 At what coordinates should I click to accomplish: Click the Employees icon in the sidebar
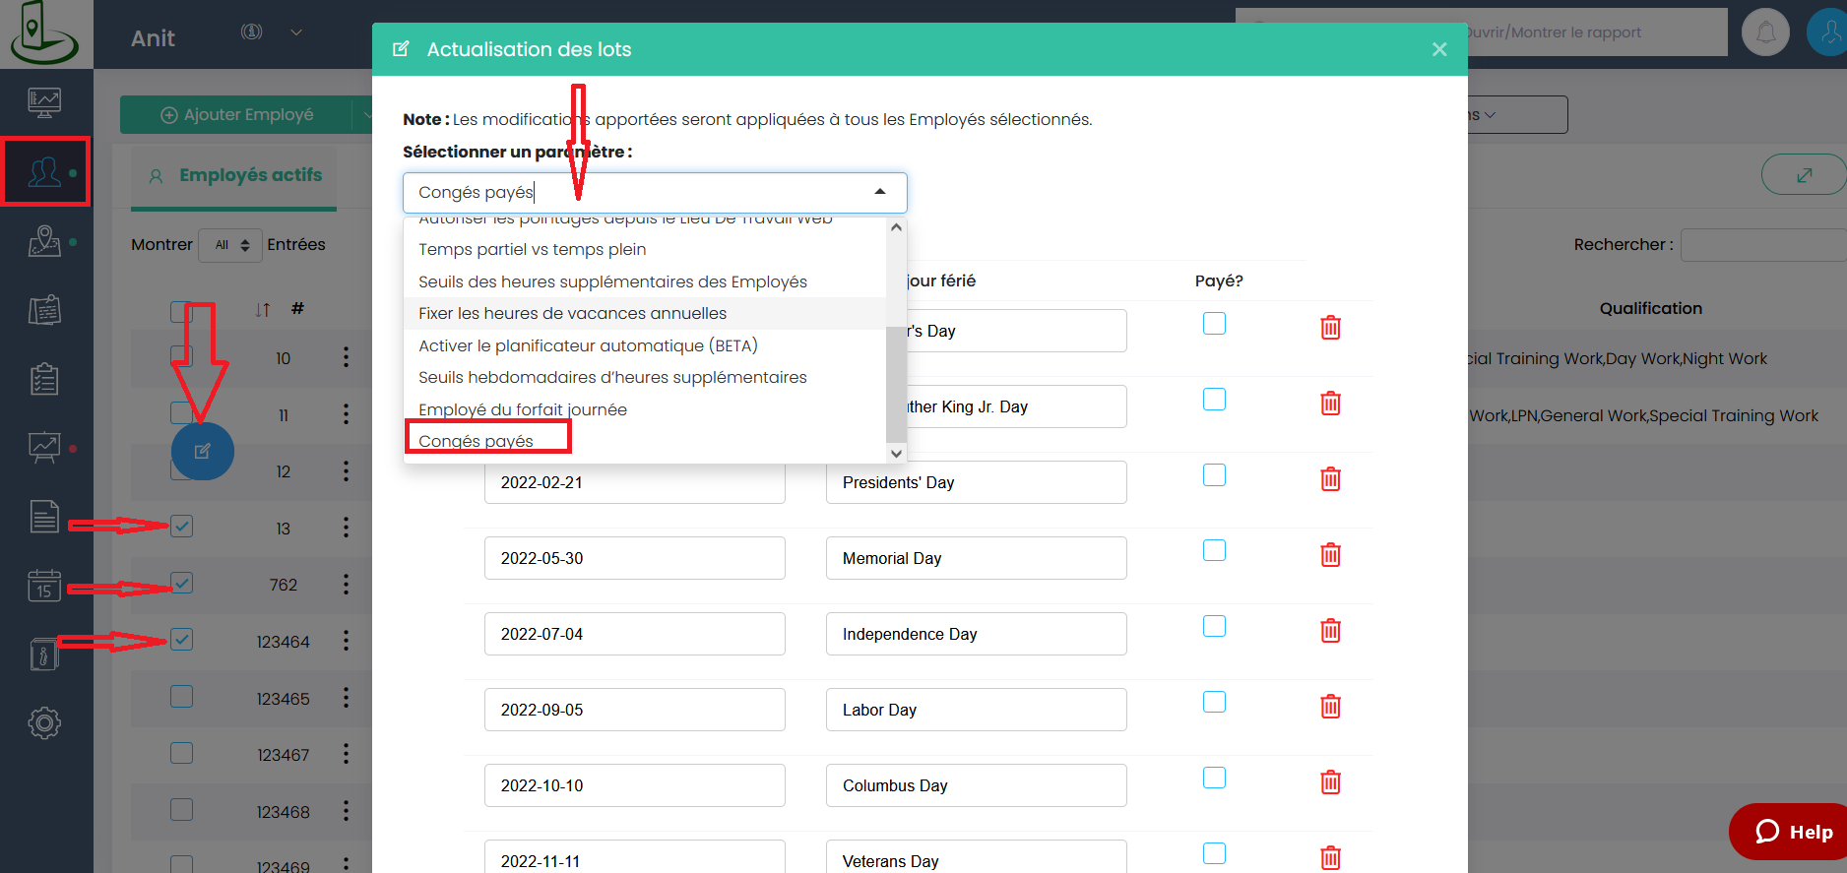tap(44, 172)
